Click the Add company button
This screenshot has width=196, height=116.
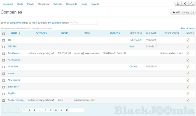pos(181,12)
